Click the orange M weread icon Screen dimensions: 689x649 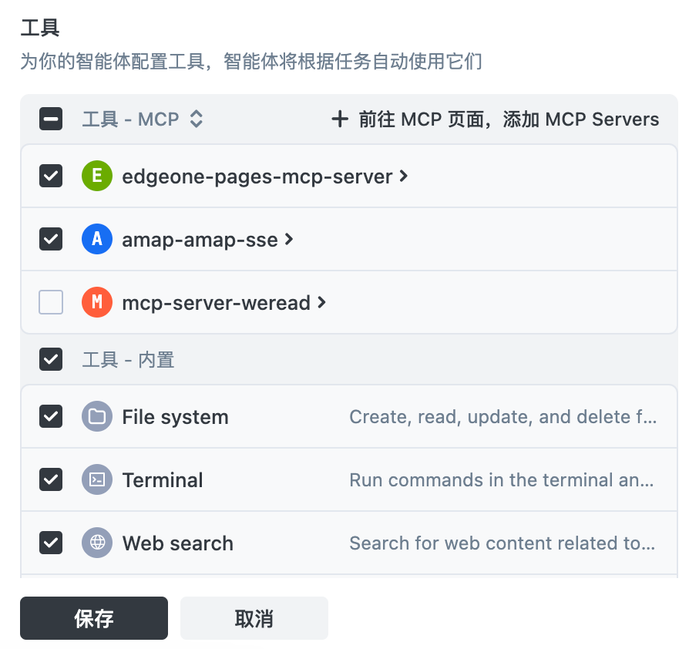(97, 302)
